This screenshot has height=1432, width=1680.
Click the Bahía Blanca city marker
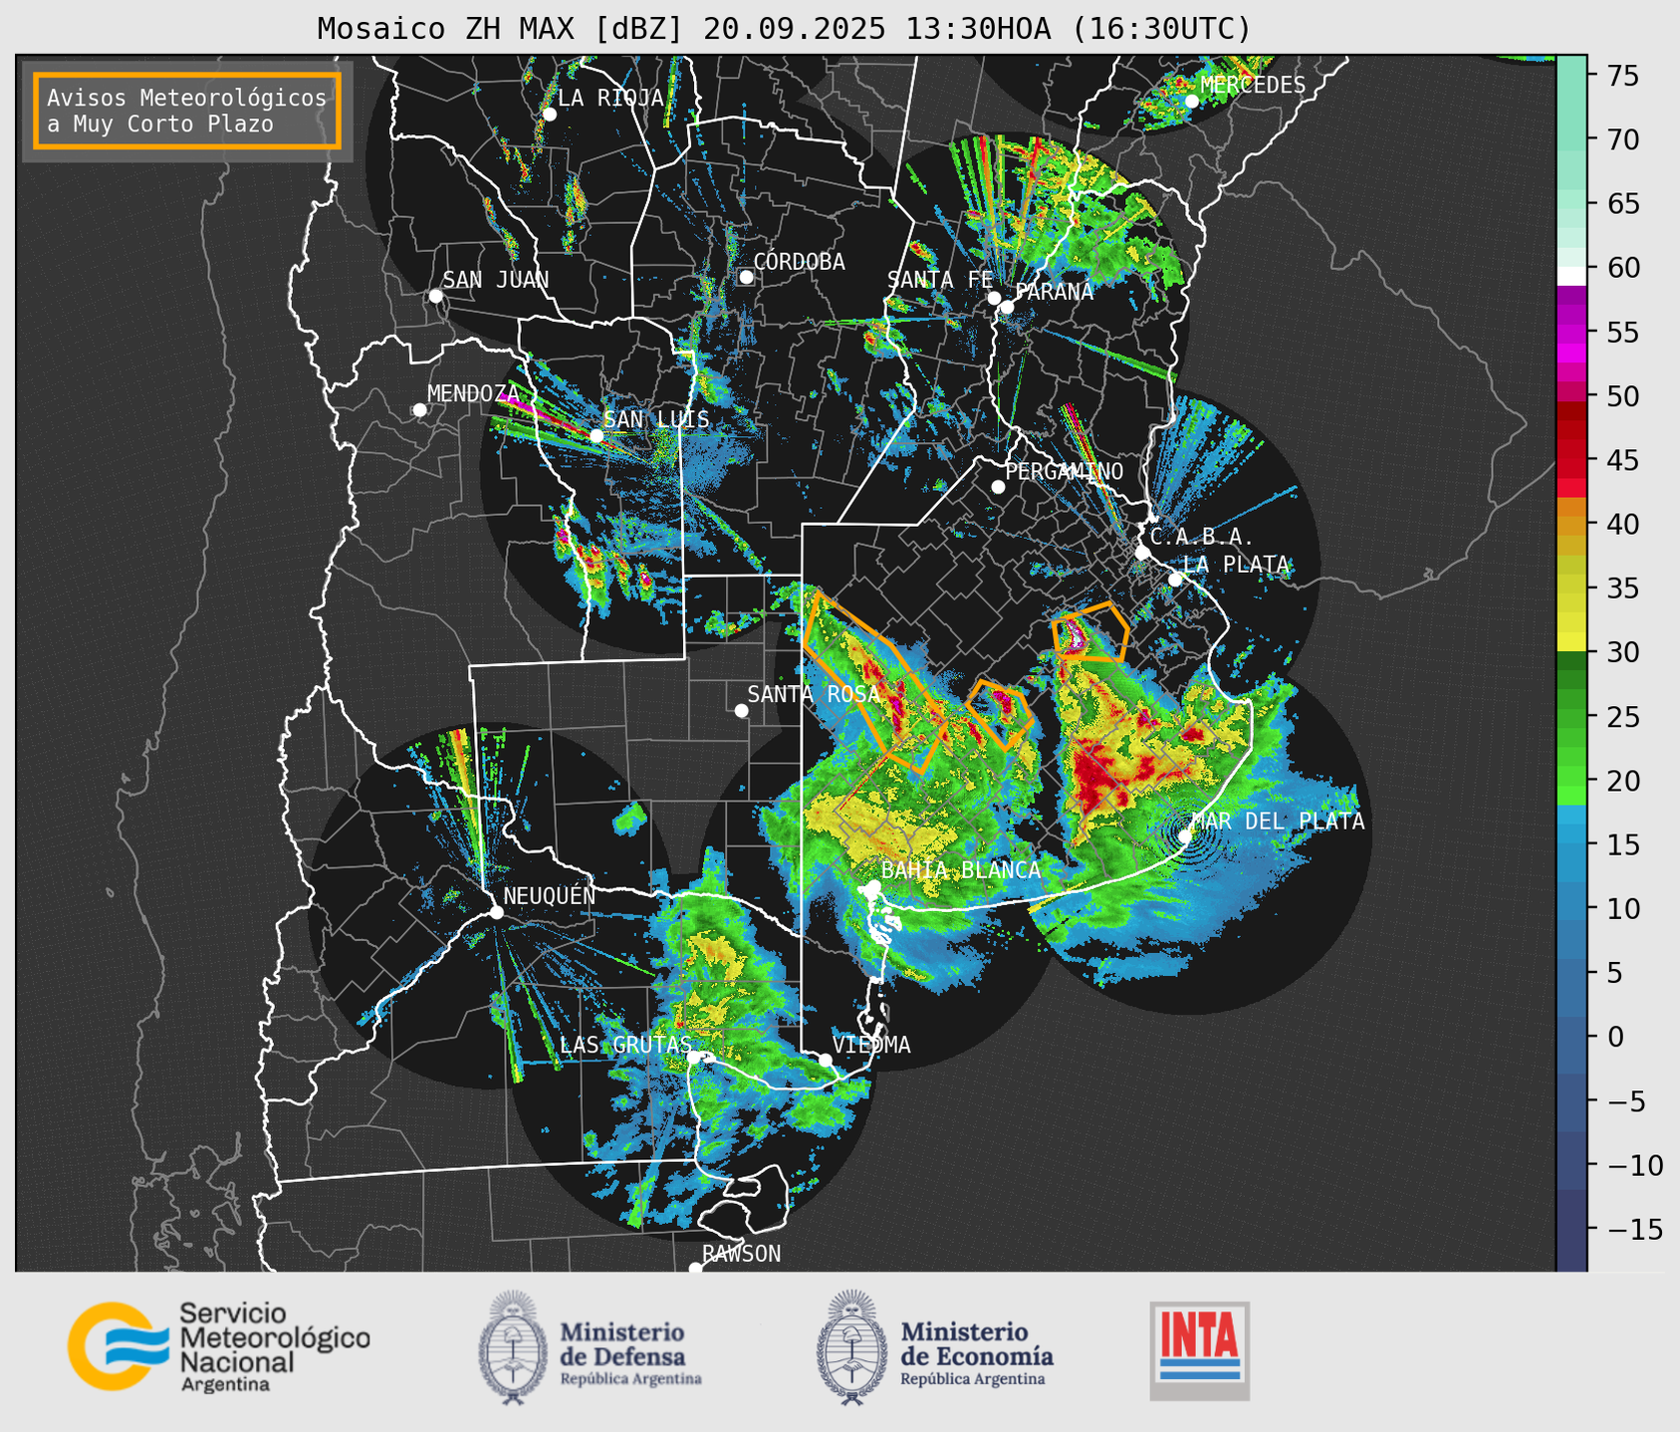[873, 885]
